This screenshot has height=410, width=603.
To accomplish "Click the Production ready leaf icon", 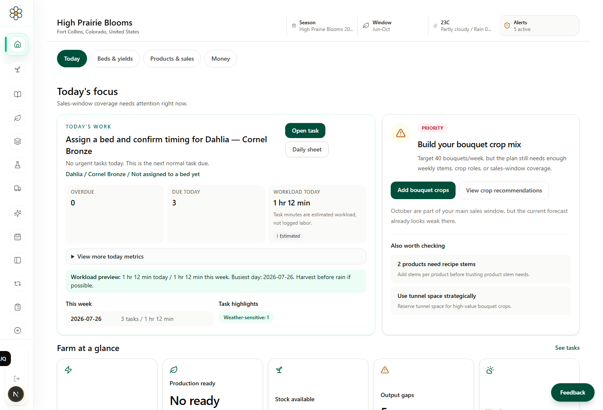I will pyautogui.click(x=174, y=370).
